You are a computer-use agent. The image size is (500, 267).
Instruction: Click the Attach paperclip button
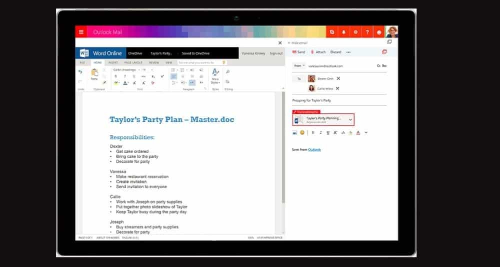[x=318, y=52]
